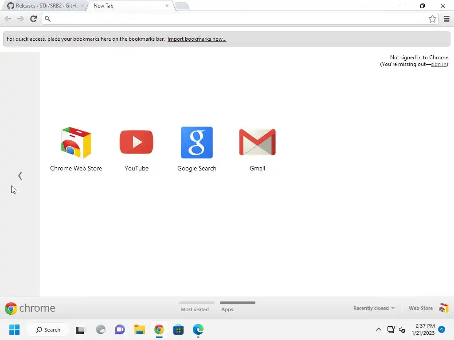Open a new tab with the tab button

[x=182, y=6]
